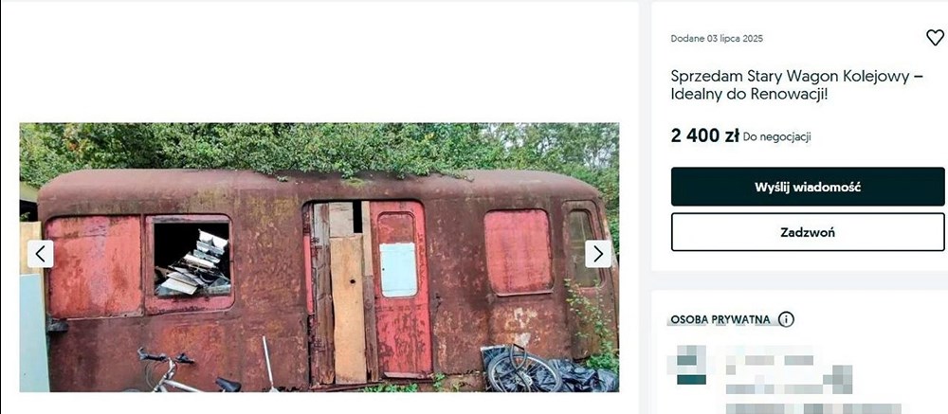Select the 2 400 zł price
Image resolution: width=948 pixels, height=414 pixels.
(x=704, y=135)
